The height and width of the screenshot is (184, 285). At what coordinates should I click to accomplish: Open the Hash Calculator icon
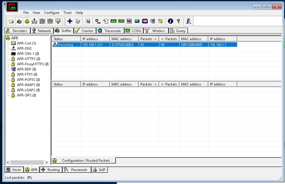click(x=137, y=21)
